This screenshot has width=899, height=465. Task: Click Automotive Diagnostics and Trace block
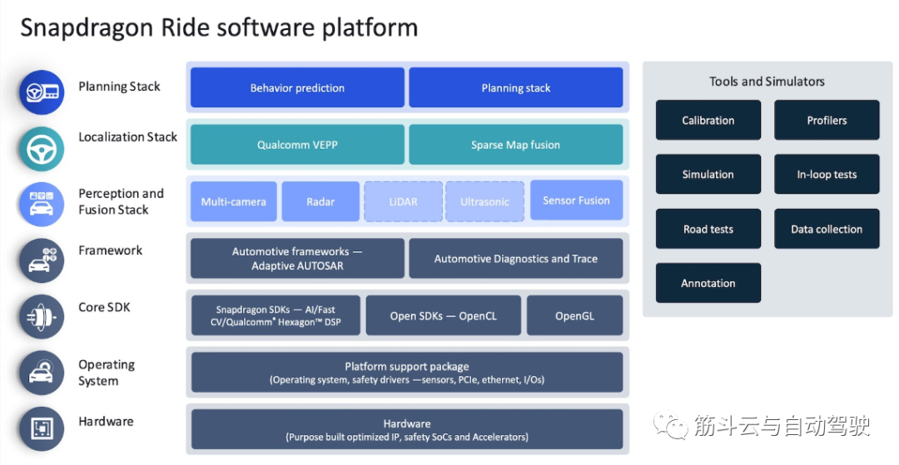click(x=516, y=258)
